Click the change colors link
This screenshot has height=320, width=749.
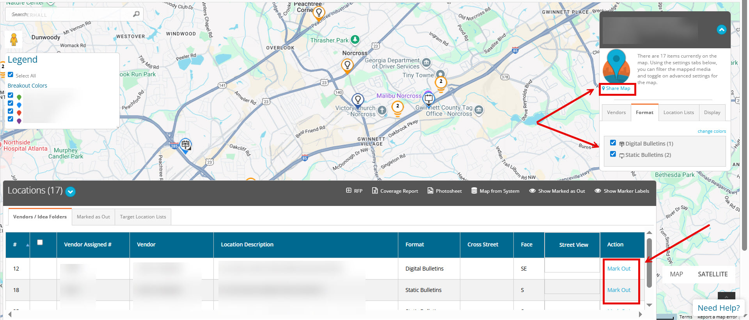coord(712,132)
